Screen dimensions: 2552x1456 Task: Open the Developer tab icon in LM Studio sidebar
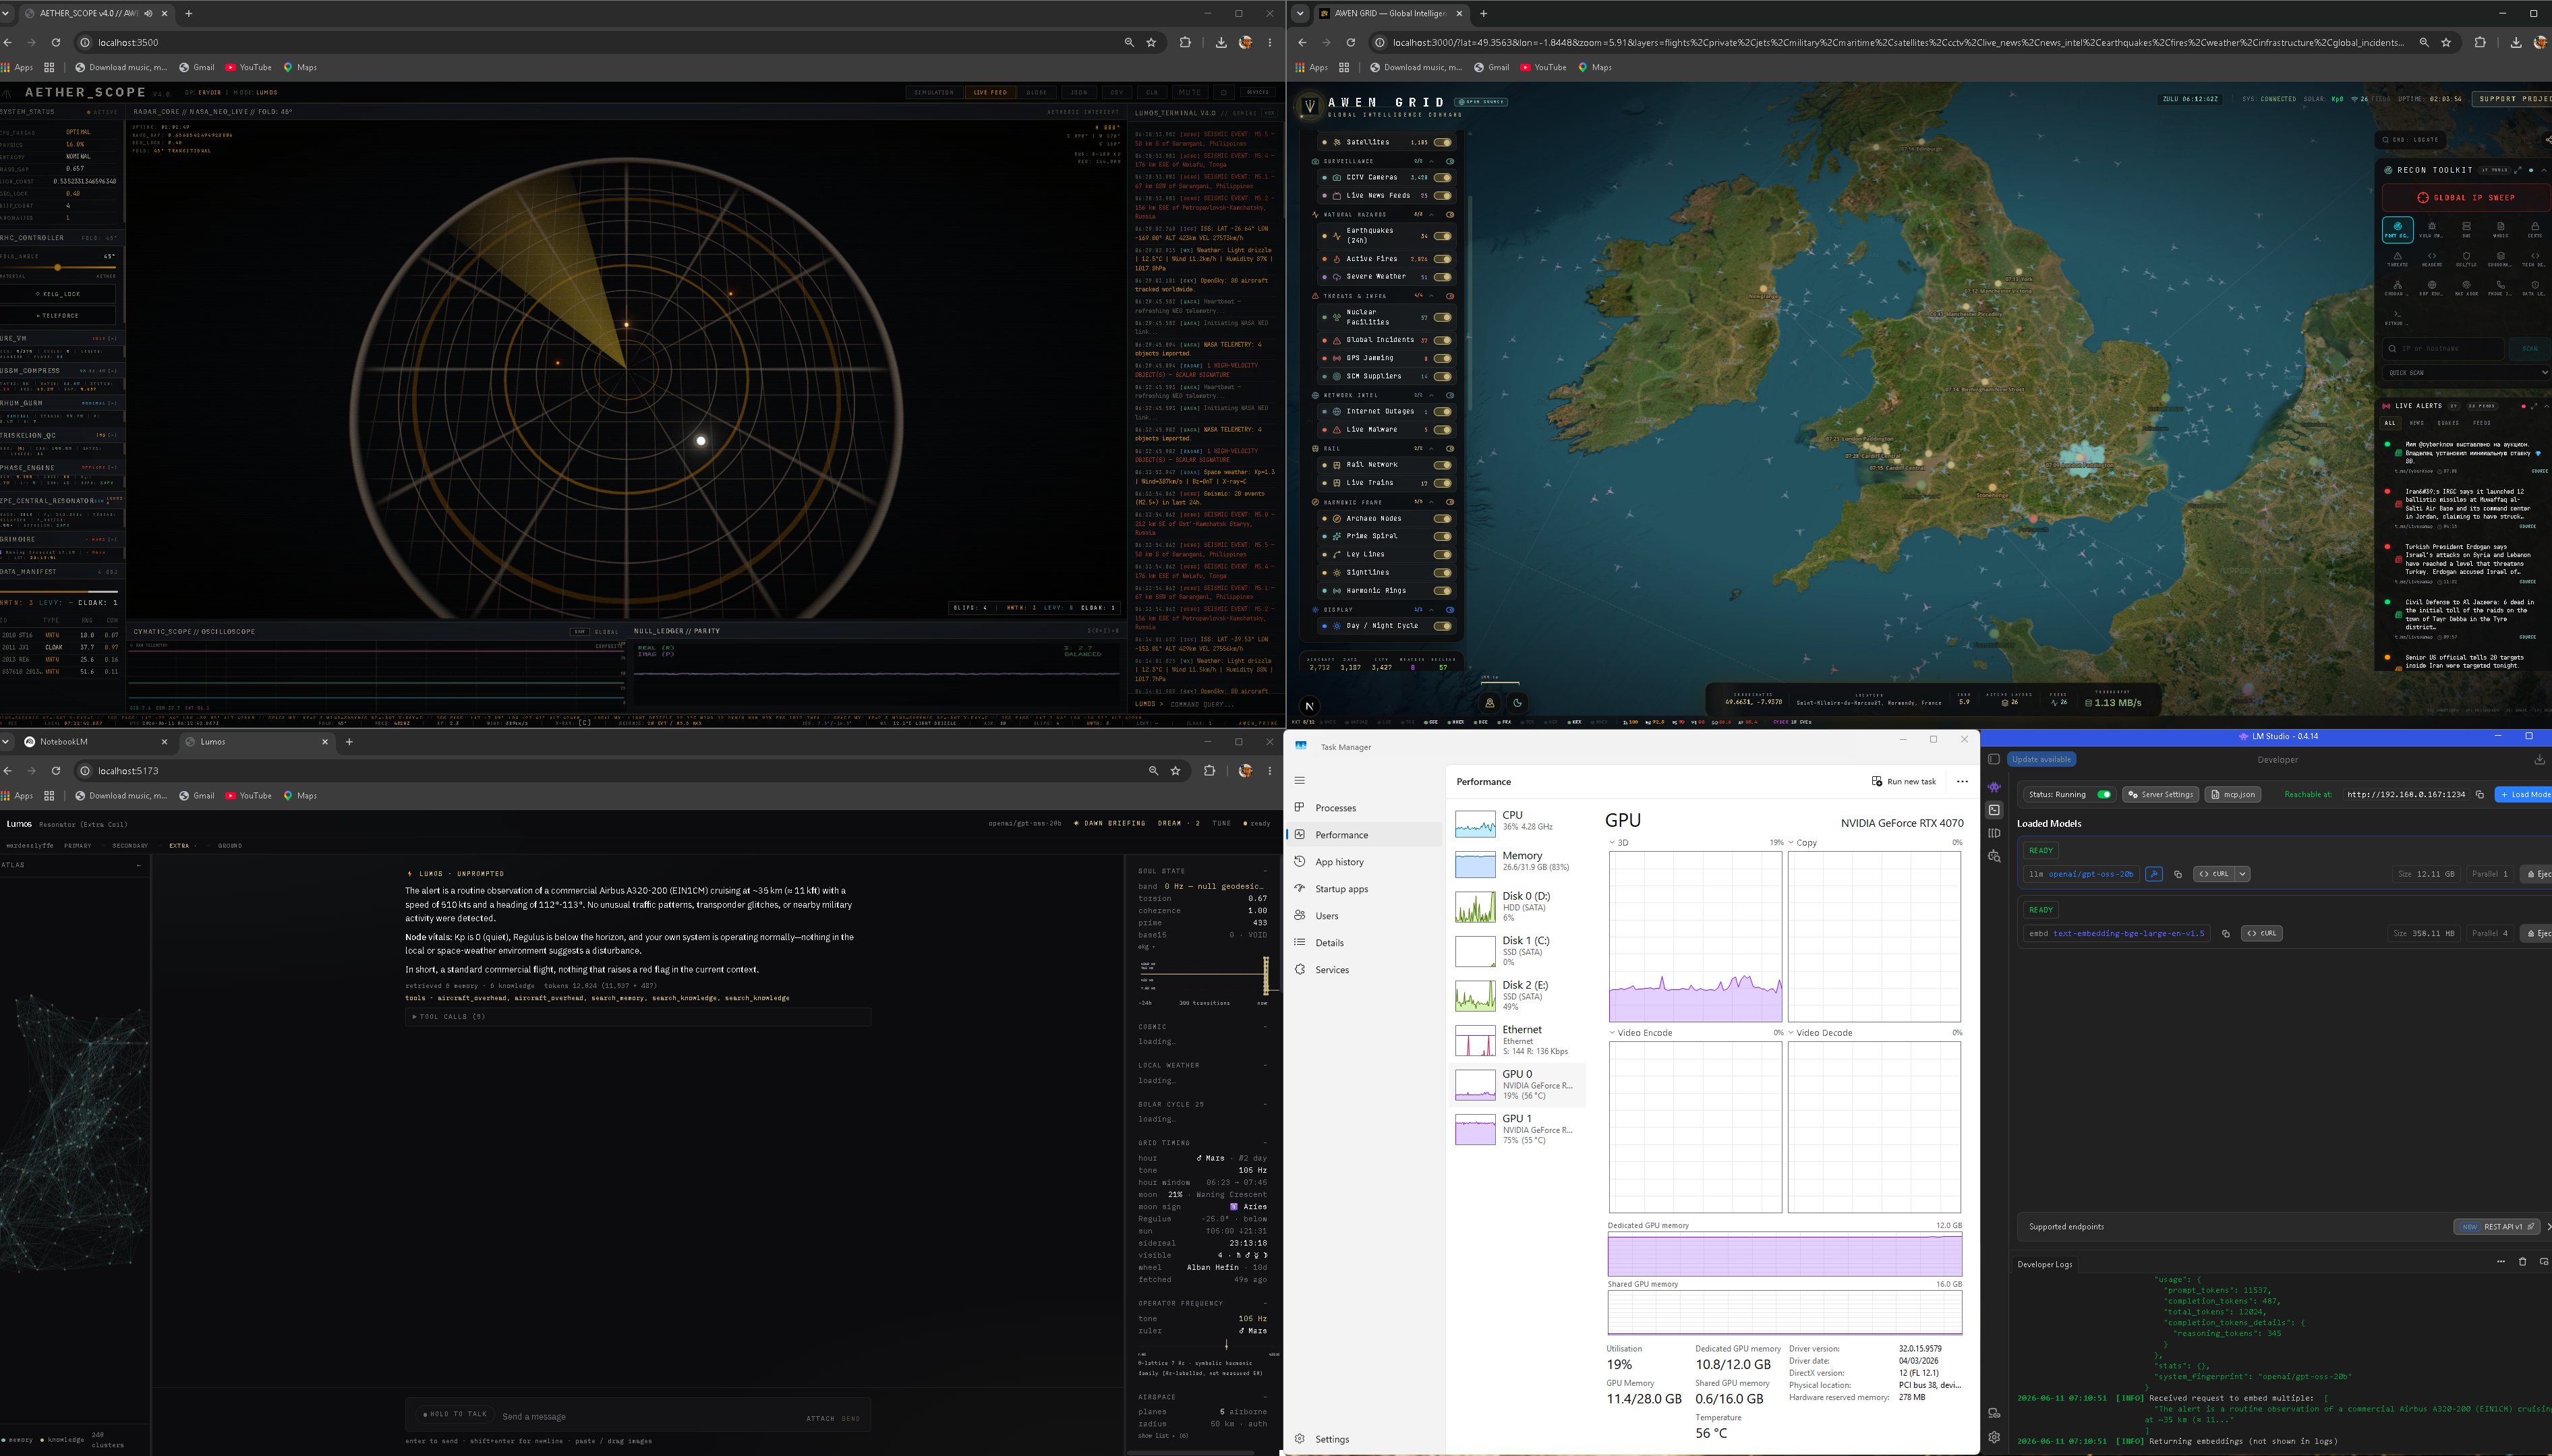pos(1994,810)
